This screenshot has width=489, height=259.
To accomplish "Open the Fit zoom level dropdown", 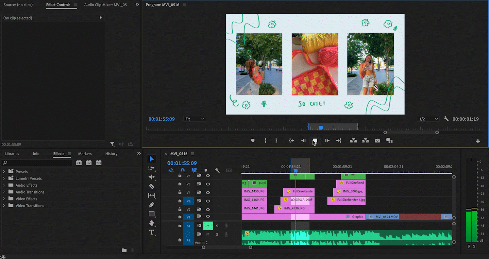I will (195, 119).
